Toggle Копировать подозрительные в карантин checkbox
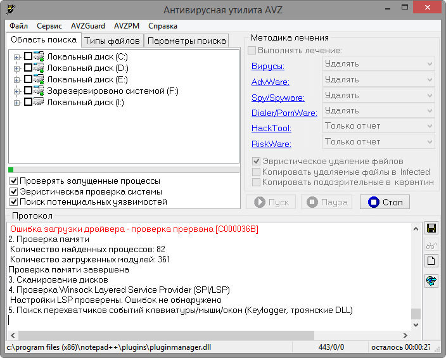 pyautogui.click(x=256, y=182)
